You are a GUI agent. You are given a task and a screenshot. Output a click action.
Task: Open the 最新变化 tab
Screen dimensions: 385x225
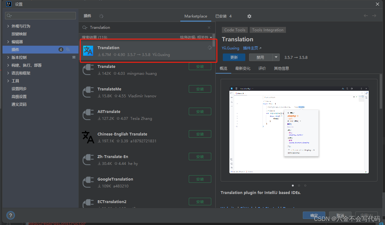(x=243, y=68)
